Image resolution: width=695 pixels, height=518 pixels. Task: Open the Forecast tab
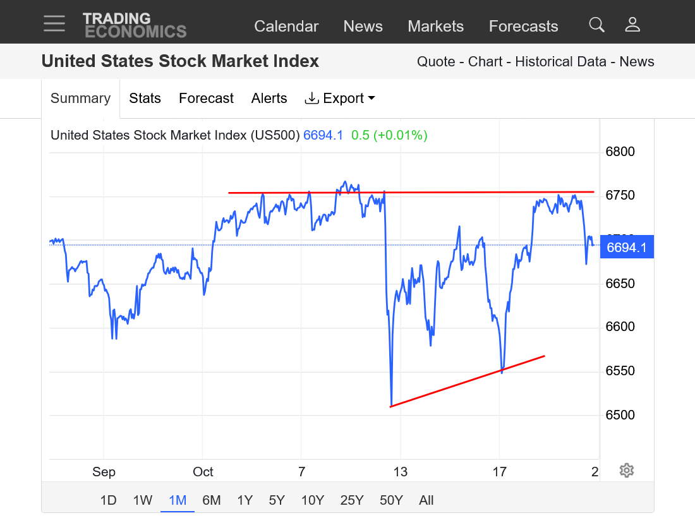point(206,98)
